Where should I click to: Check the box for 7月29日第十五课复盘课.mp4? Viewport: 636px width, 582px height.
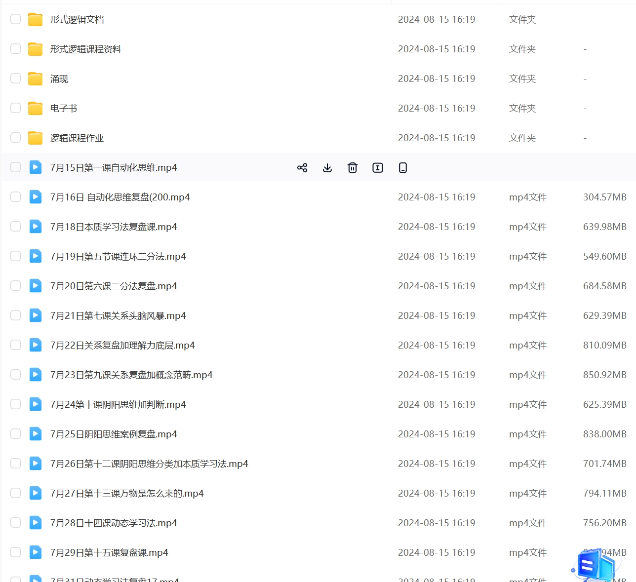[16, 552]
